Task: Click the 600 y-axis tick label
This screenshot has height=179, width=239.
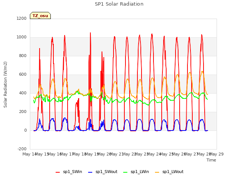Action: pyautogui.click(x=23, y=75)
